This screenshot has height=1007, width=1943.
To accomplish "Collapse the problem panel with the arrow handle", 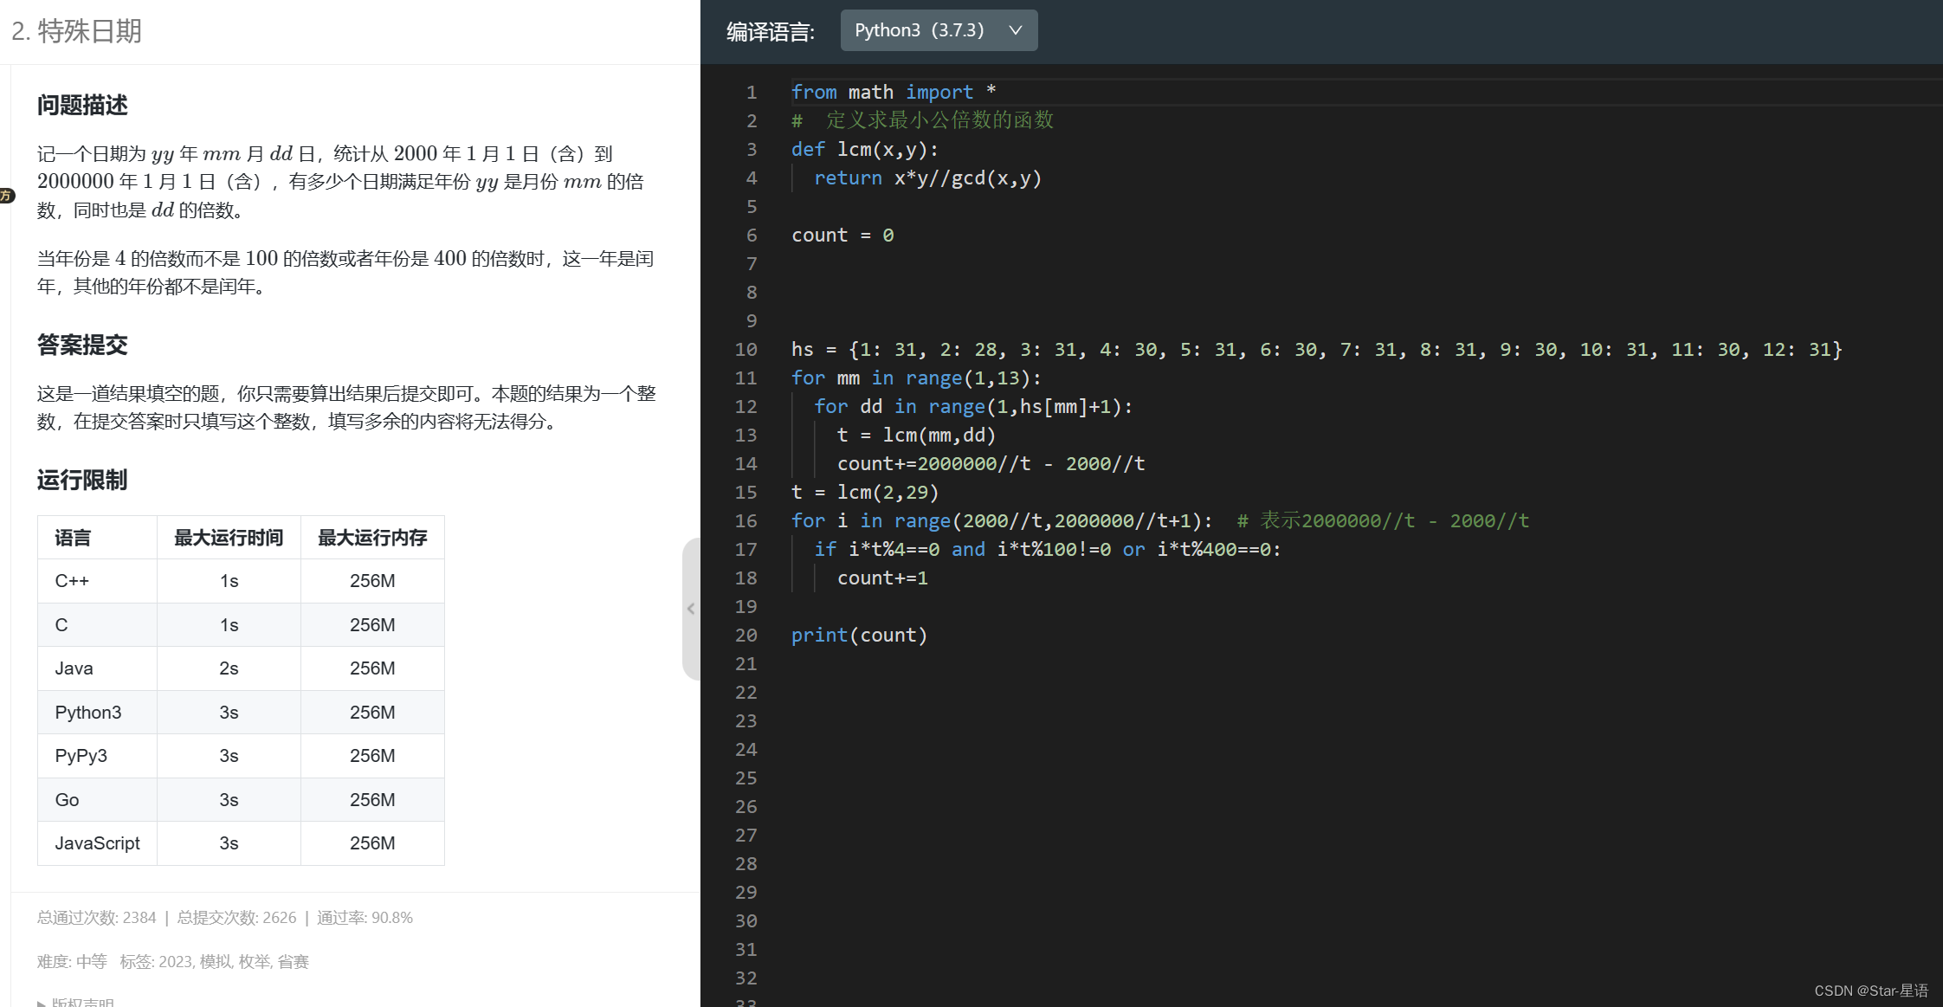I will [691, 609].
